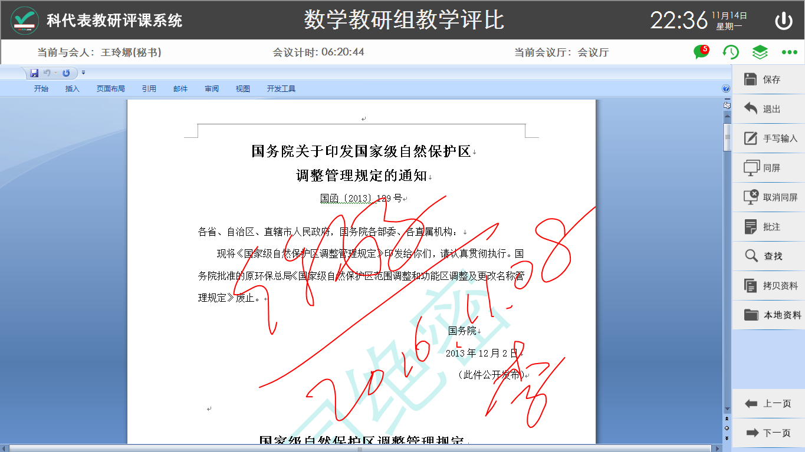Switch to the 审阅 ribbon tab
This screenshot has height=452, width=805.
coord(212,89)
